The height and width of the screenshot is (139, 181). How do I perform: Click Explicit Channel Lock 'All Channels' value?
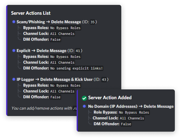pyautogui.click(x=62, y=62)
